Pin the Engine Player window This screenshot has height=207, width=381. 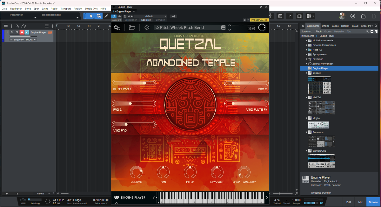pyautogui.click(x=261, y=7)
